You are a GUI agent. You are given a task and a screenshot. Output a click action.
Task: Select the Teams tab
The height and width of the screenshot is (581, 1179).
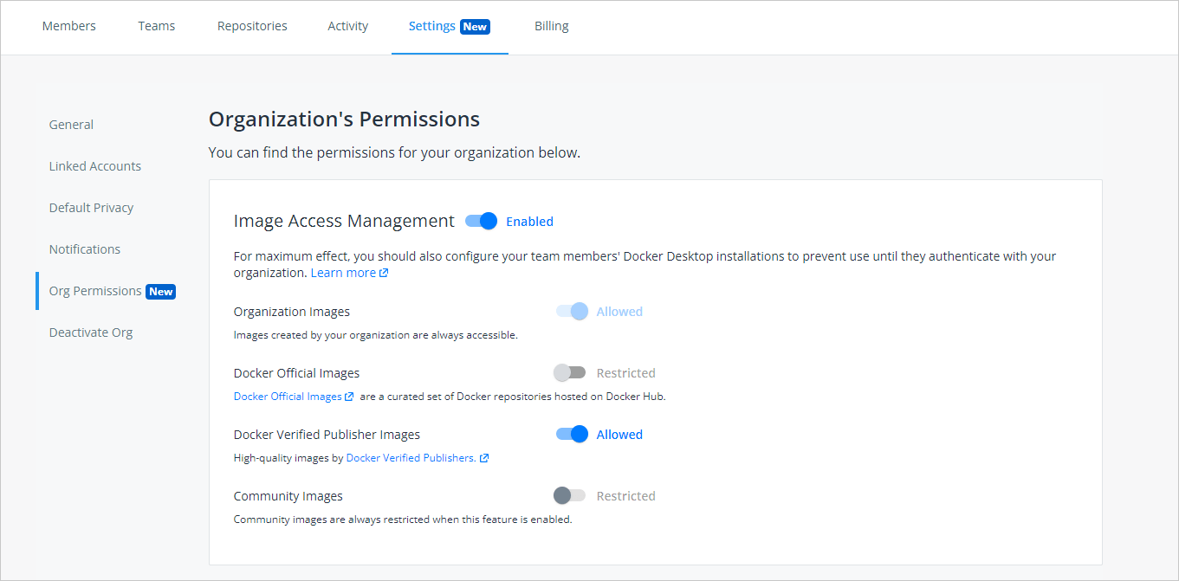click(x=156, y=26)
